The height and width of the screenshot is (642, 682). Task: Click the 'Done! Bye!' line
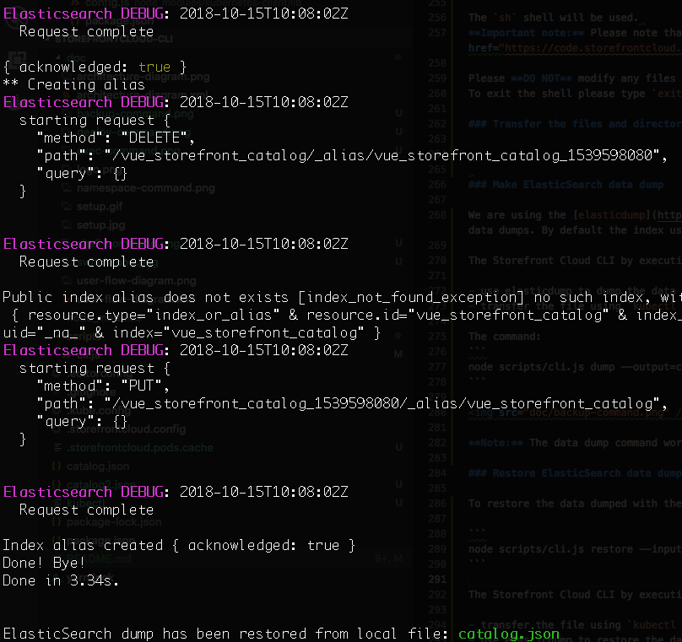coord(44,563)
